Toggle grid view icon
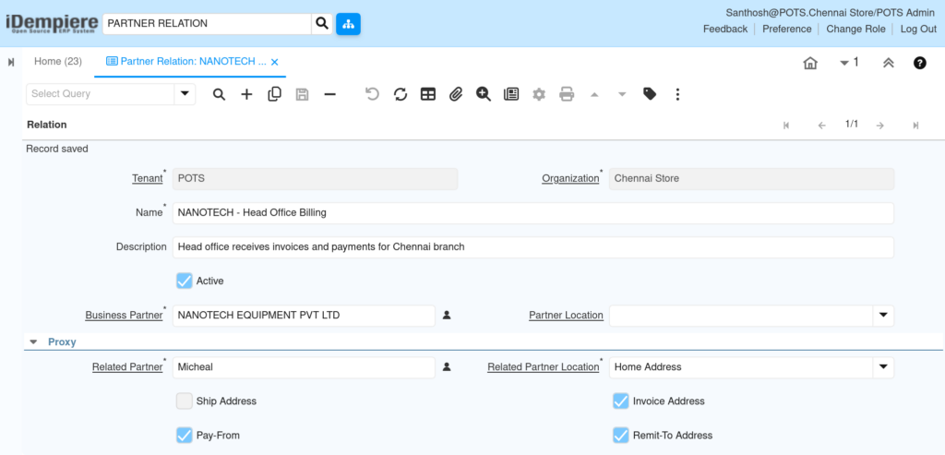The height and width of the screenshot is (455, 945). pyautogui.click(x=428, y=94)
